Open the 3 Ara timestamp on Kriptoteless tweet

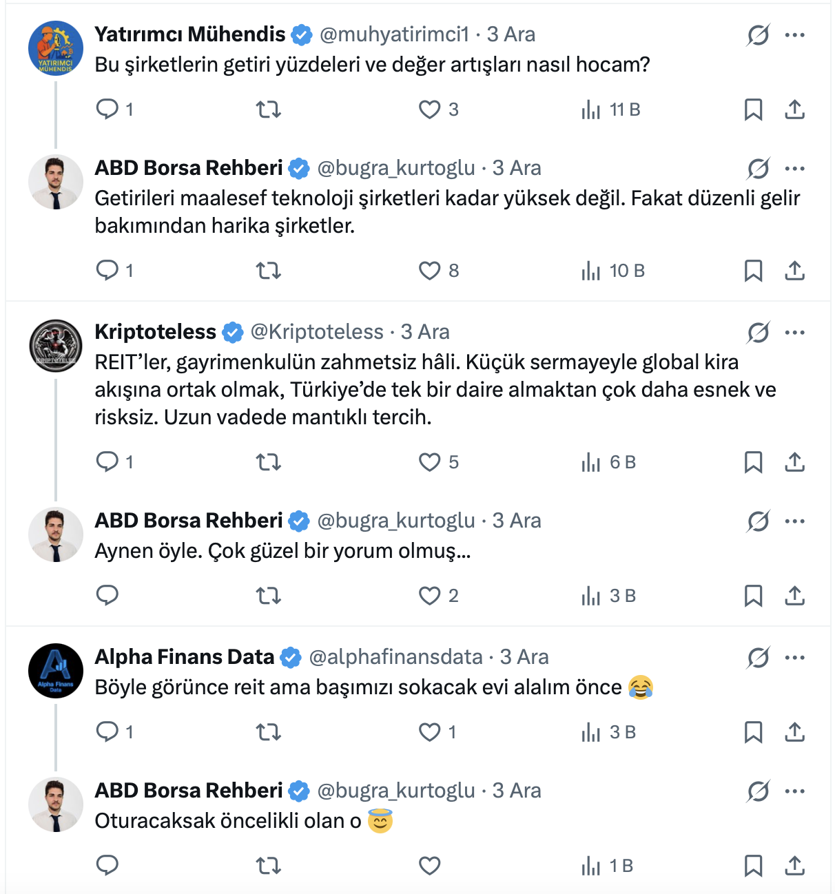[x=425, y=332]
